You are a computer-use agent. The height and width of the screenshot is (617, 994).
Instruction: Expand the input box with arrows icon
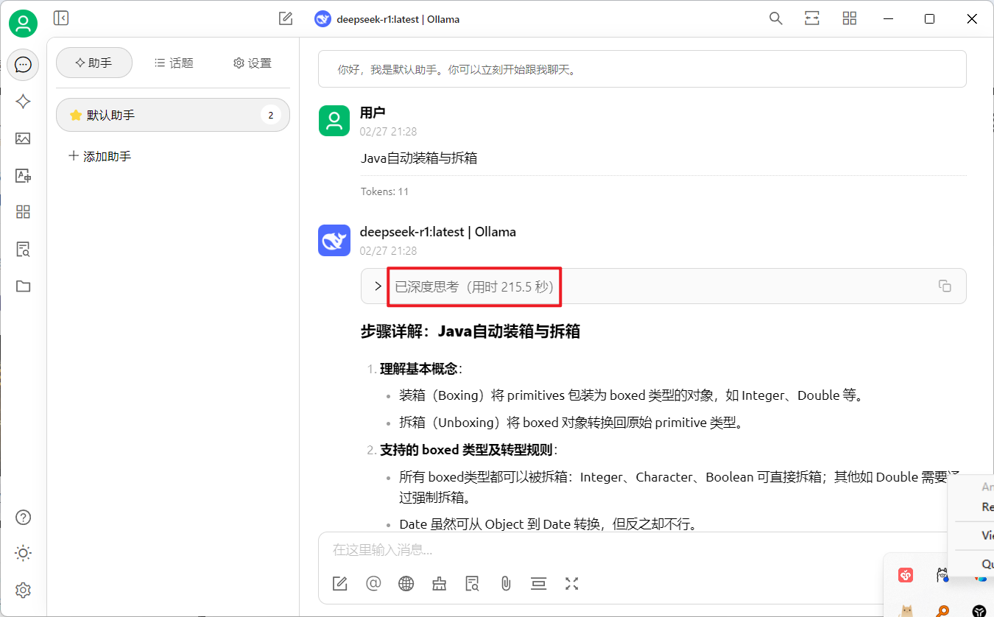click(x=572, y=584)
